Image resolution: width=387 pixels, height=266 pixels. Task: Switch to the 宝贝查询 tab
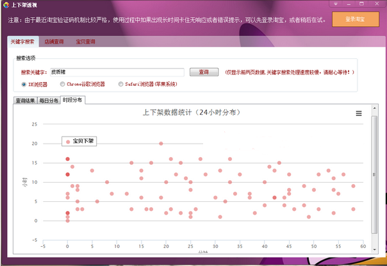85,42
